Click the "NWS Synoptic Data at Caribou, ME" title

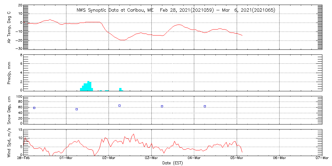coord(115,10)
